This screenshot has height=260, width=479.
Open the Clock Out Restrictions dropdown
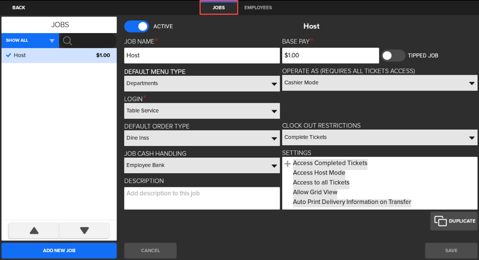click(379, 137)
